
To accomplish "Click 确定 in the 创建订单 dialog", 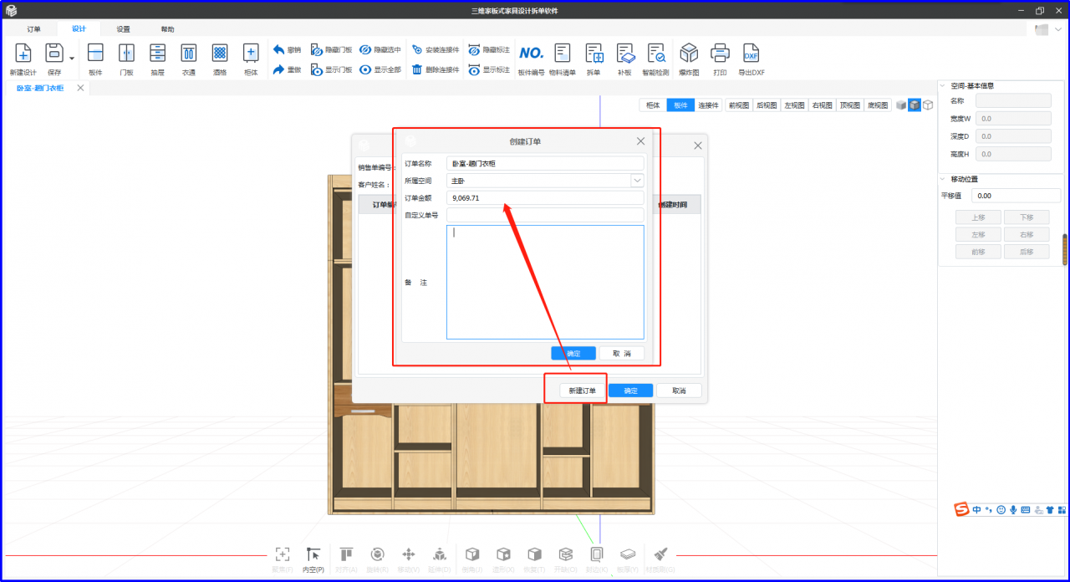I will click(x=573, y=353).
